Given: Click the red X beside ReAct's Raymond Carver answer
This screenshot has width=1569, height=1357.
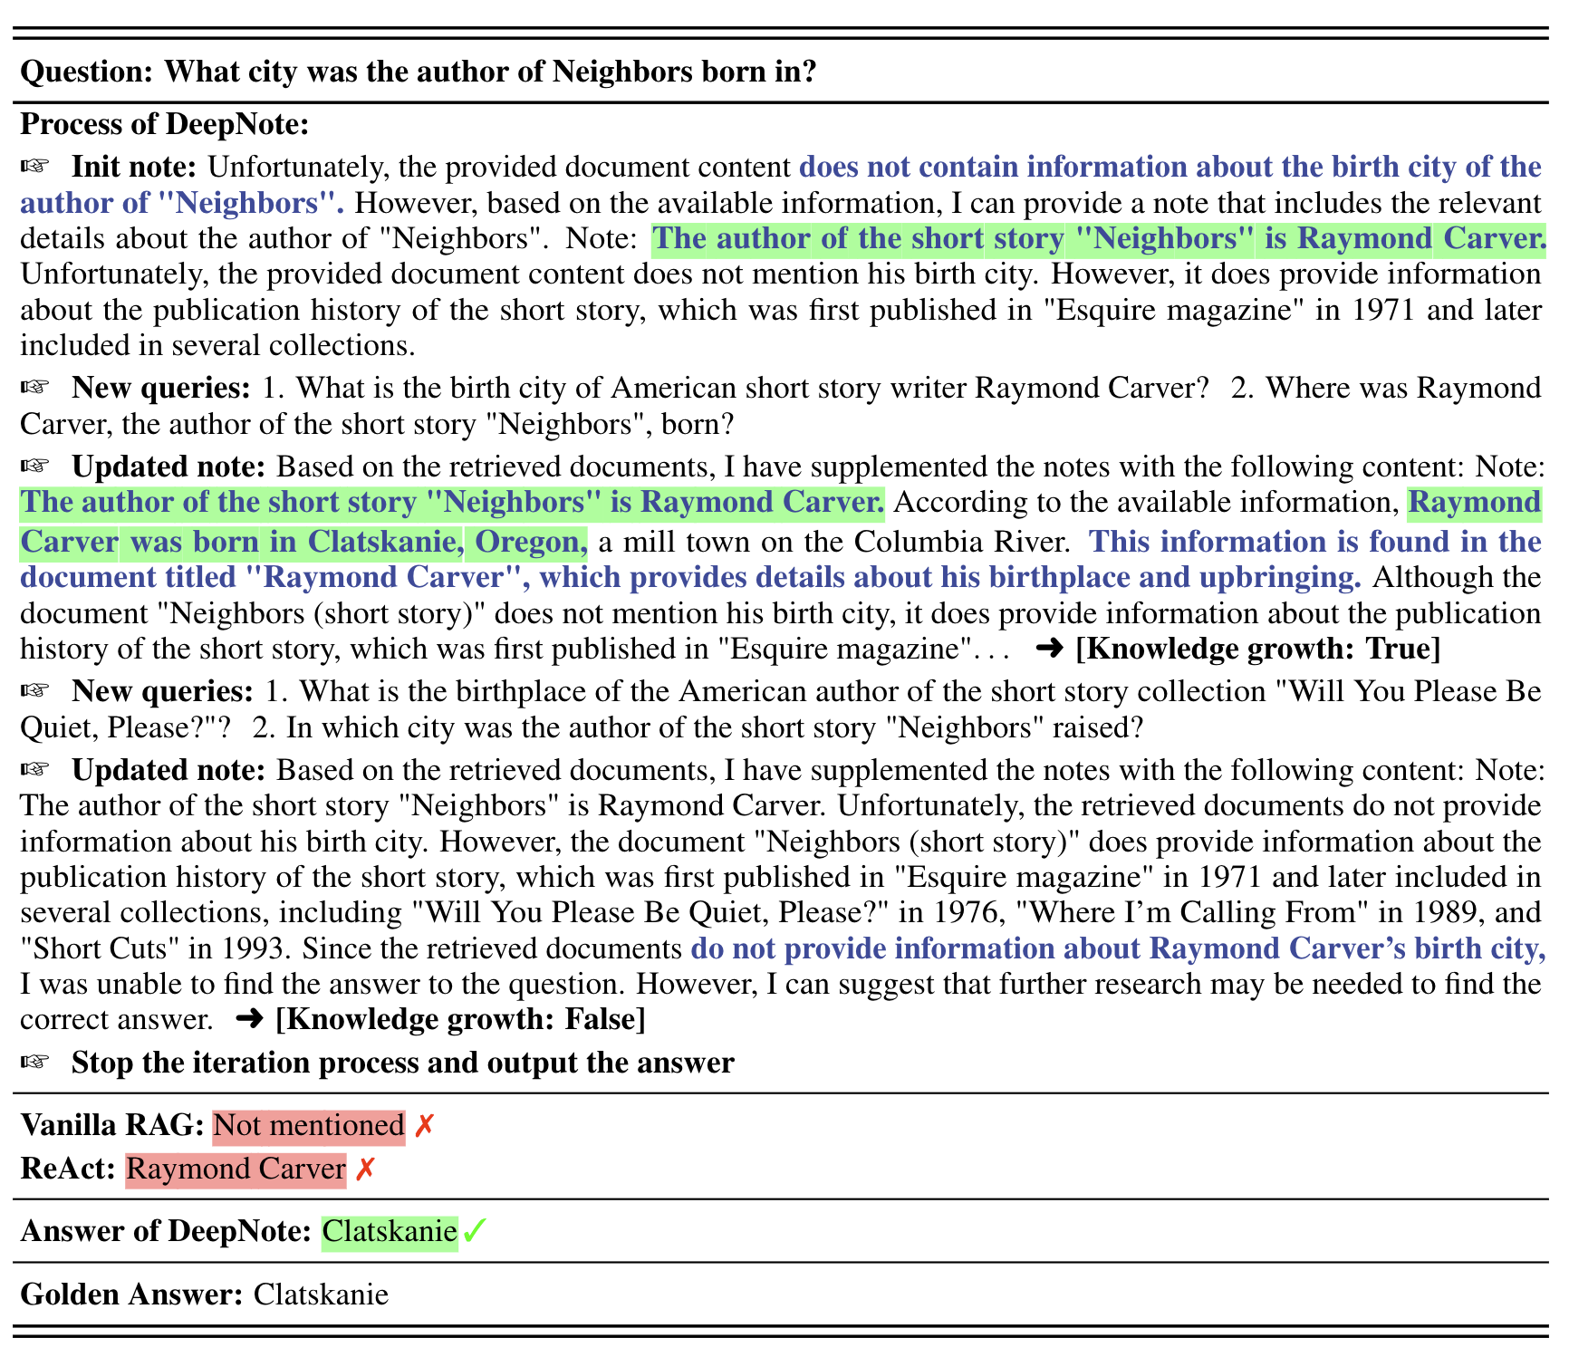Looking at the screenshot, I should [364, 1169].
